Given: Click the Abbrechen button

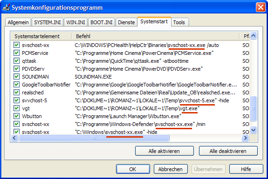Looking at the screenshot, I should pos(171,169).
